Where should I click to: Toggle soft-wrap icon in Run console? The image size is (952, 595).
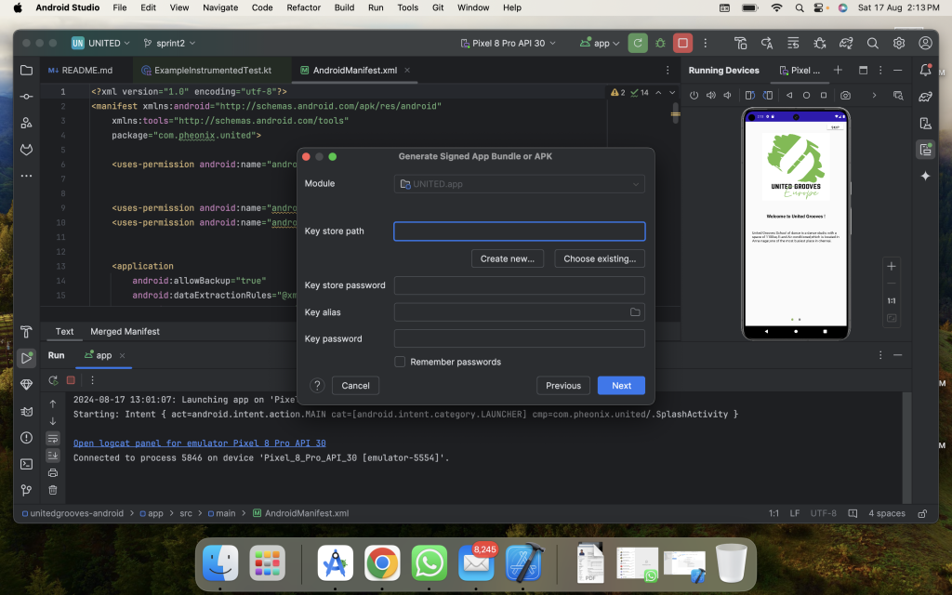point(53,439)
